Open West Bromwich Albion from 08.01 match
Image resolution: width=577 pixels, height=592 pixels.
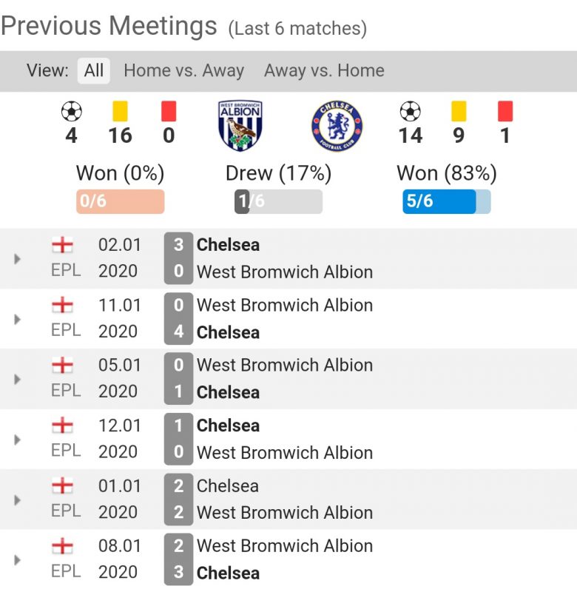[x=285, y=546]
